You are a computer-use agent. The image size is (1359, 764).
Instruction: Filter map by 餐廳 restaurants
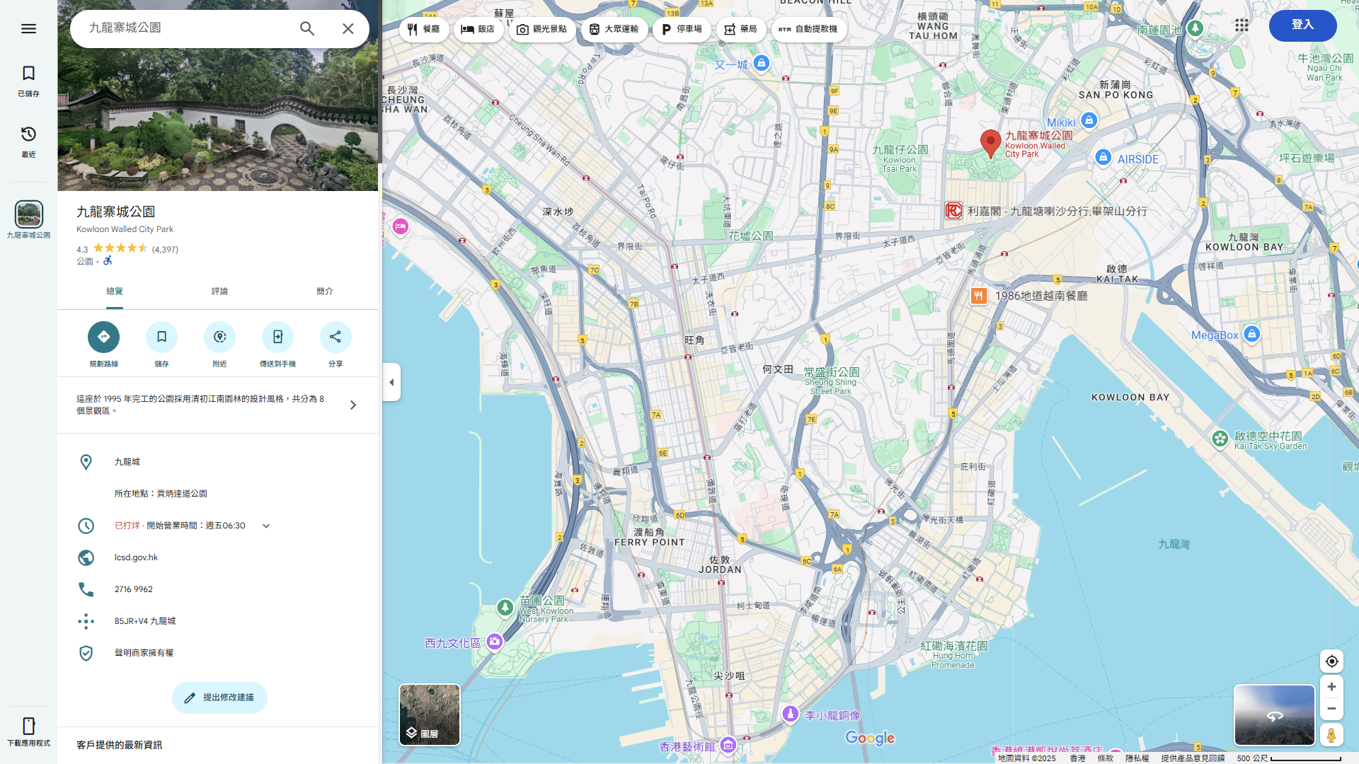click(423, 29)
